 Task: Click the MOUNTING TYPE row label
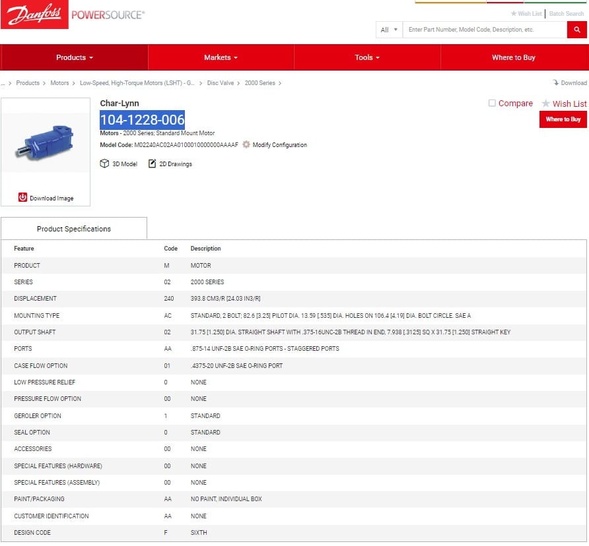37,316
